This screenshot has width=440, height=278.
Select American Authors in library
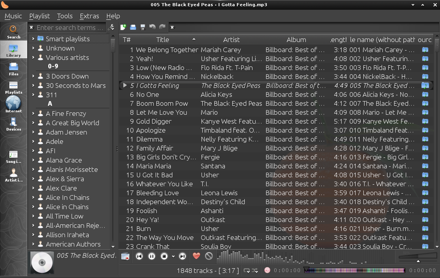pyautogui.click(x=73, y=244)
